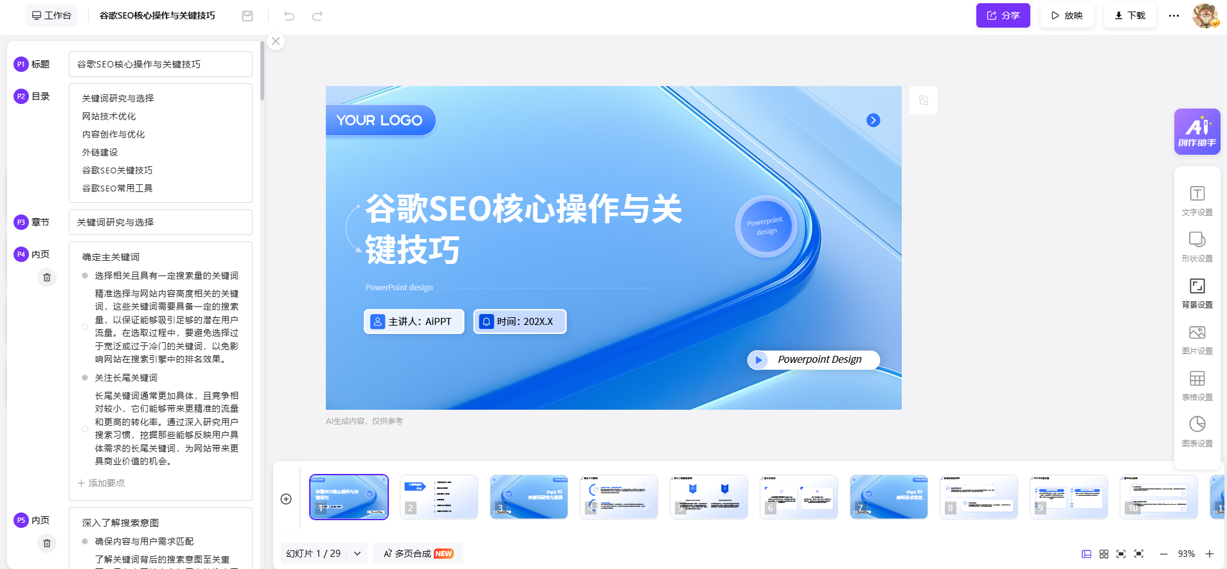Select slide thumbnail 1
Screen dimensions: 1227x569
tap(349, 497)
